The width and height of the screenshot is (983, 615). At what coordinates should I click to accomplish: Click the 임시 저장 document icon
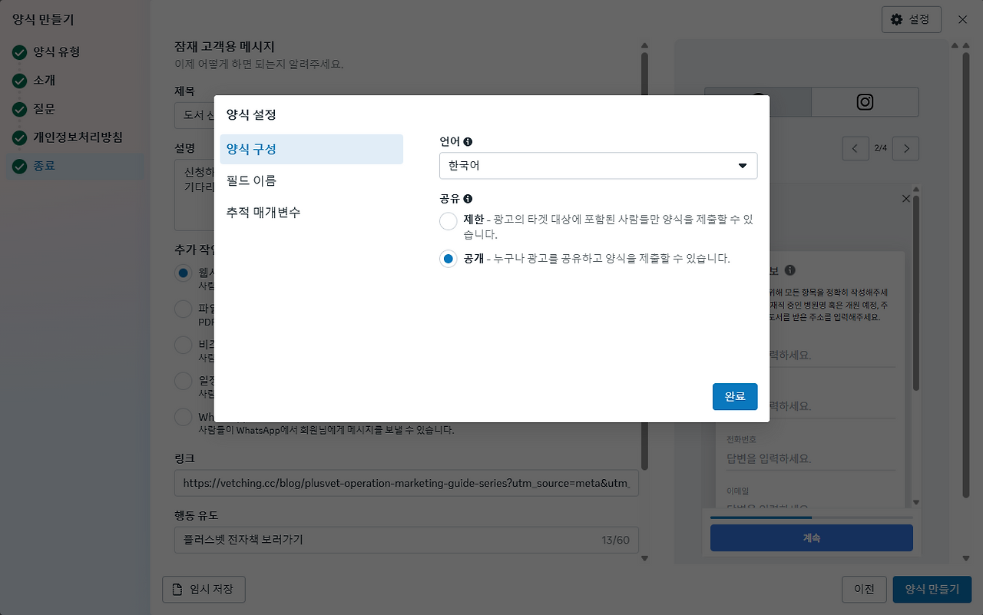(177, 589)
